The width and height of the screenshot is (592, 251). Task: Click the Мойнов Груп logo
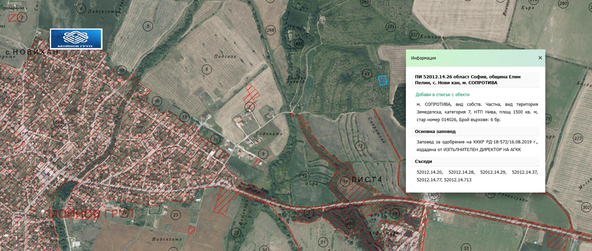point(76,39)
